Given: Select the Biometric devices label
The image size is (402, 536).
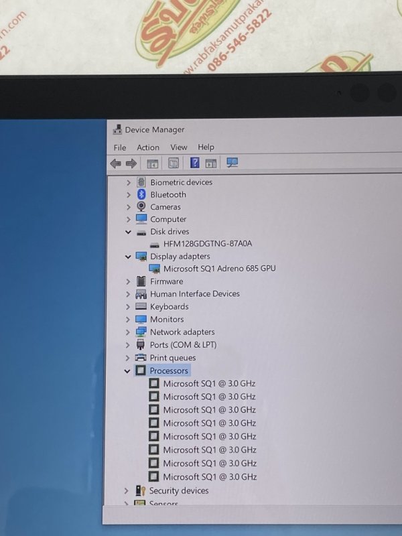Looking at the screenshot, I should click(x=181, y=182).
